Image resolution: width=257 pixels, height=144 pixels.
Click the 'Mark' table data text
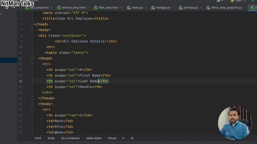(59, 121)
